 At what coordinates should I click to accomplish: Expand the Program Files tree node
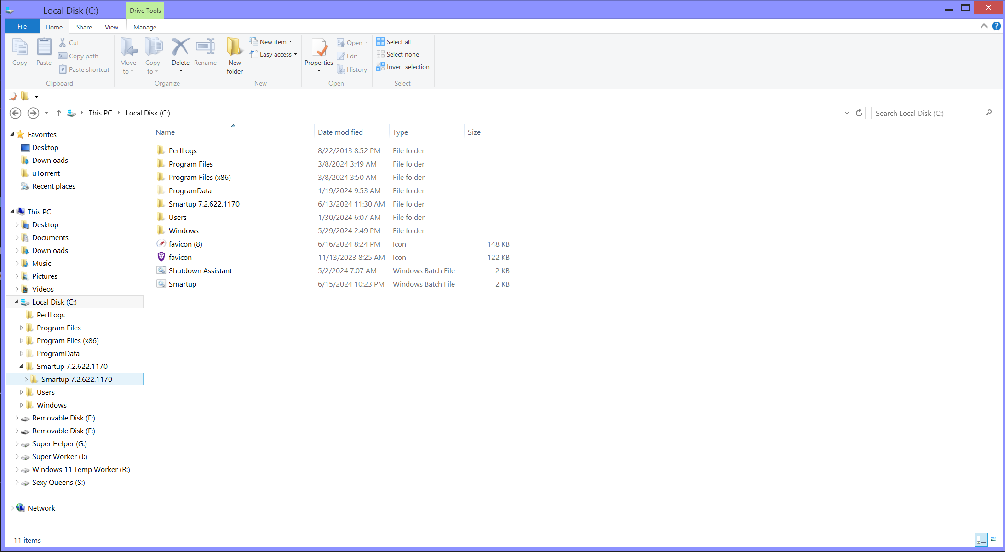point(21,328)
